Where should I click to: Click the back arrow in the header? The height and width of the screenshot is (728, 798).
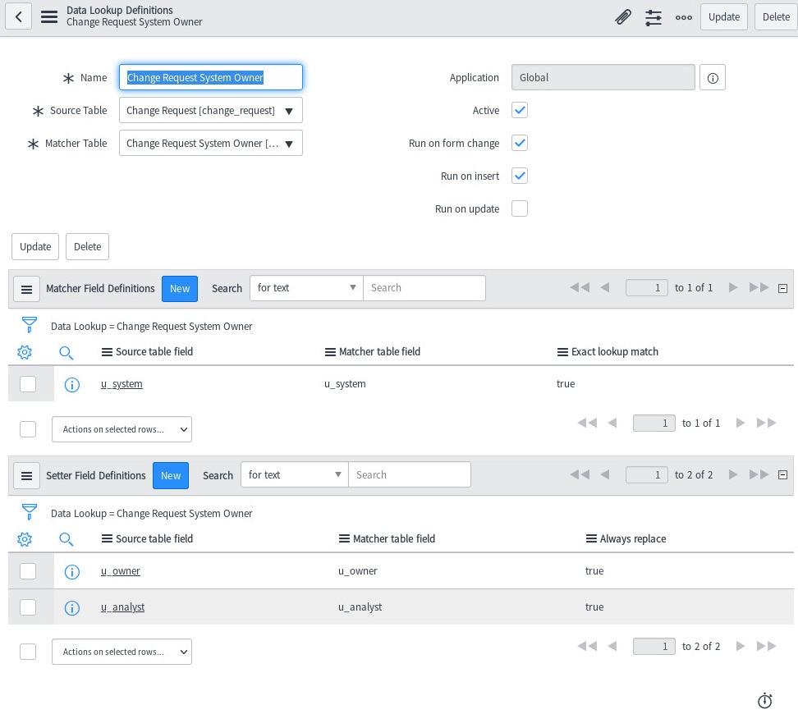(18, 16)
